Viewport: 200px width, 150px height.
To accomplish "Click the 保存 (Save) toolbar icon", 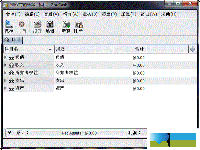I will (x=9, y=24).
